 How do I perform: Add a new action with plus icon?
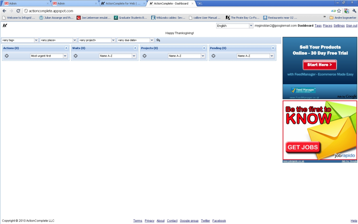click(6, 56)
